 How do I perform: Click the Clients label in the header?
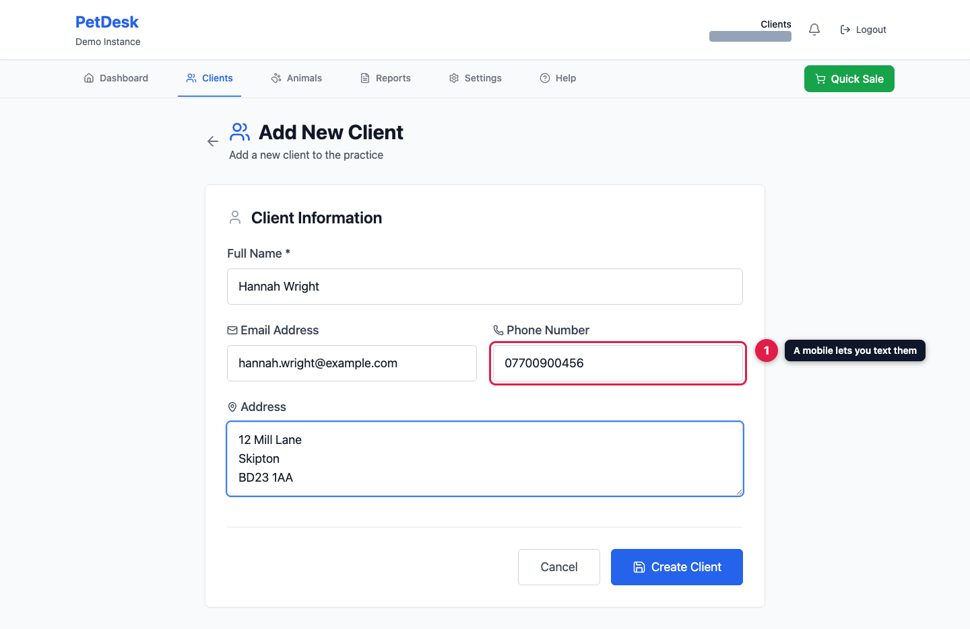click(x=776, y=24)
